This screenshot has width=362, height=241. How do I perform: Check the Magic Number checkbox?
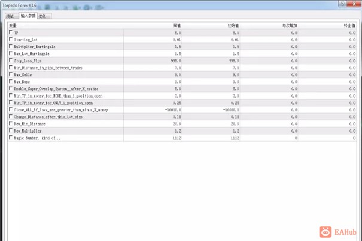pyautogui.click(x=11, y=138)
